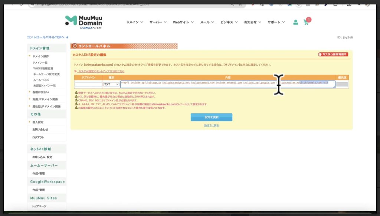This screenshot has height=216, width=380.
Task: Open the ドメイン dropdown menu
Action: 134,22
